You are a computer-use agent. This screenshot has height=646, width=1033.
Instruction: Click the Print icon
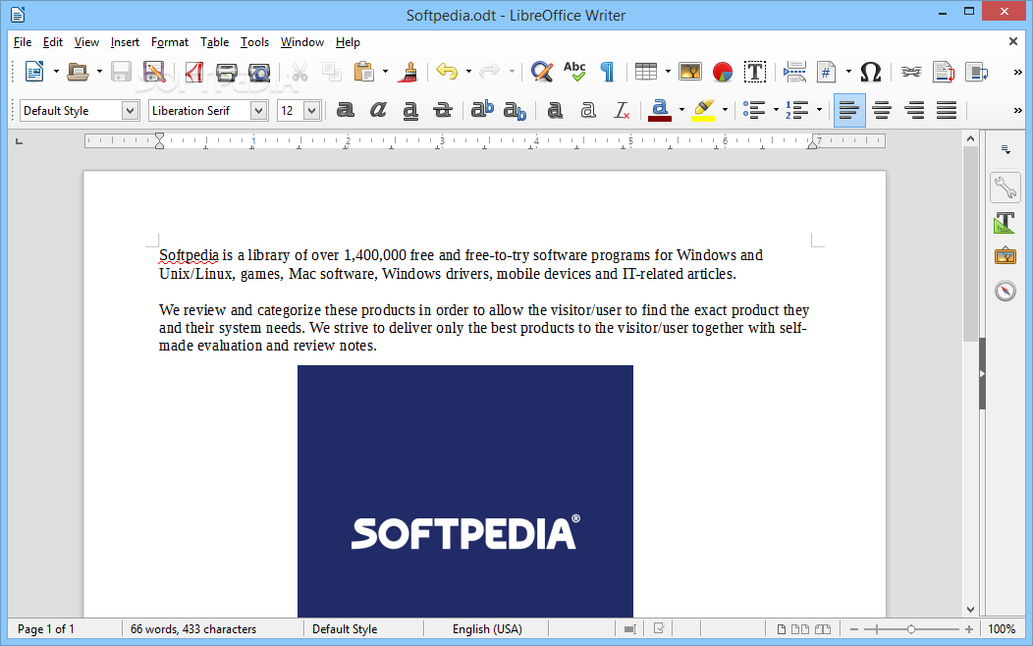click(x=226, y=72)
